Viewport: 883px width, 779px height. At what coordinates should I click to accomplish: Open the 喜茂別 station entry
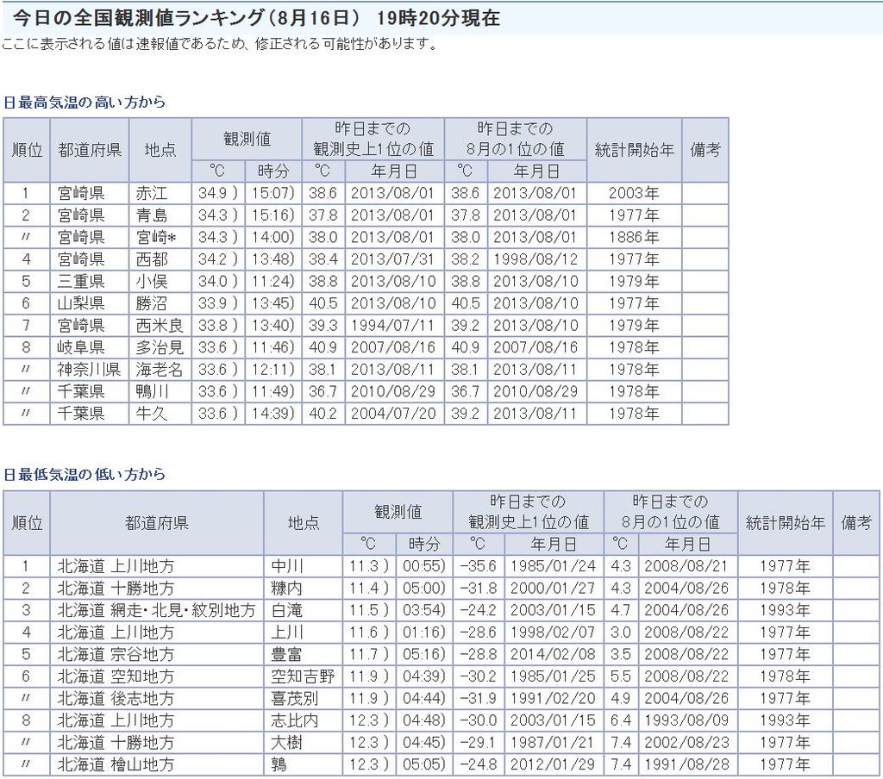294,699
